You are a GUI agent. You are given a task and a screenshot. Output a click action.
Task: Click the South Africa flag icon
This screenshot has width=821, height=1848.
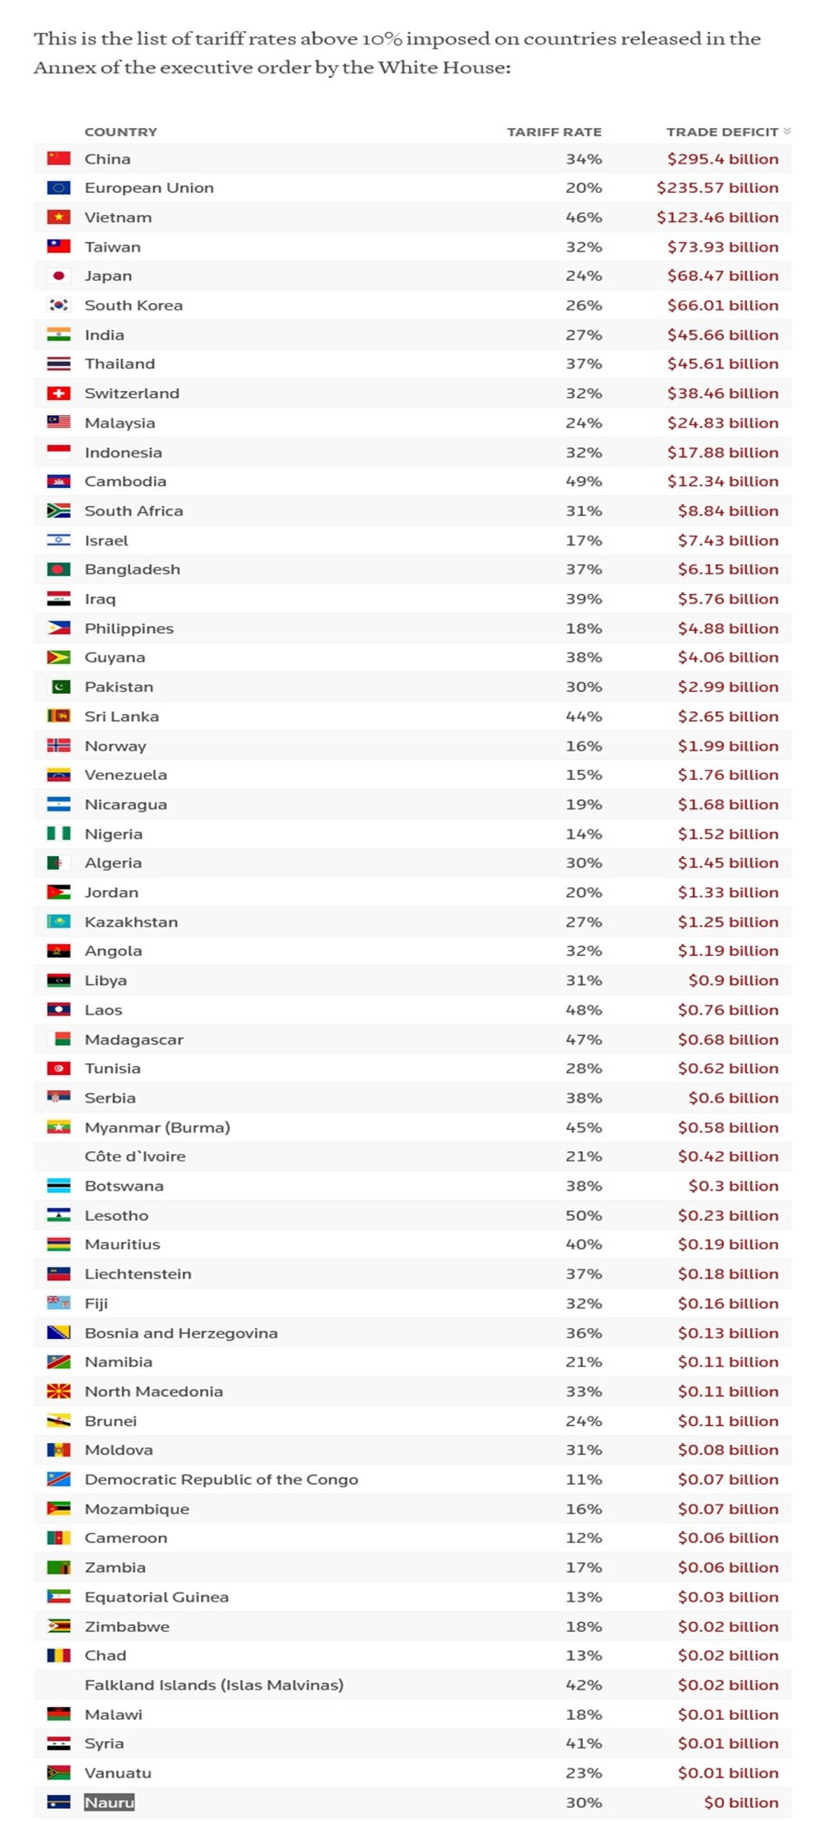pyautogui.click(x=59, y=511)
